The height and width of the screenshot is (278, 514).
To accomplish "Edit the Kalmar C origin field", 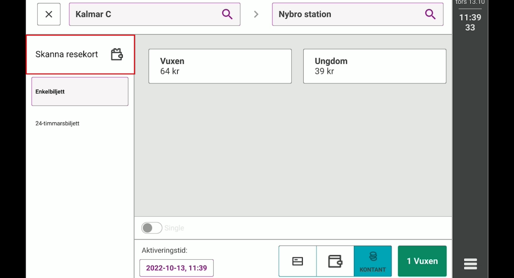I will (155, 14).
